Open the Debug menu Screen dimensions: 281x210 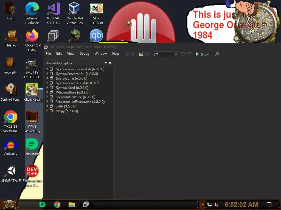[84, 54]
